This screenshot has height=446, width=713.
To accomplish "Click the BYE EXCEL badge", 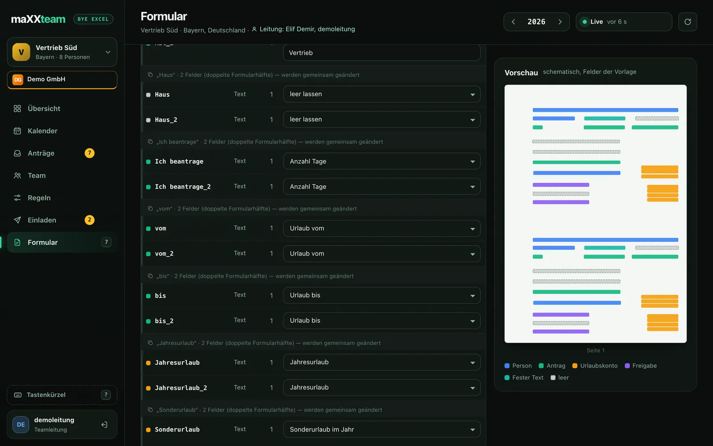I will click(x=93, y=19).
